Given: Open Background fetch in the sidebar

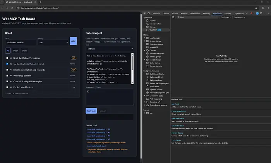Looking at the screenshot, I should tap(156, 77).
